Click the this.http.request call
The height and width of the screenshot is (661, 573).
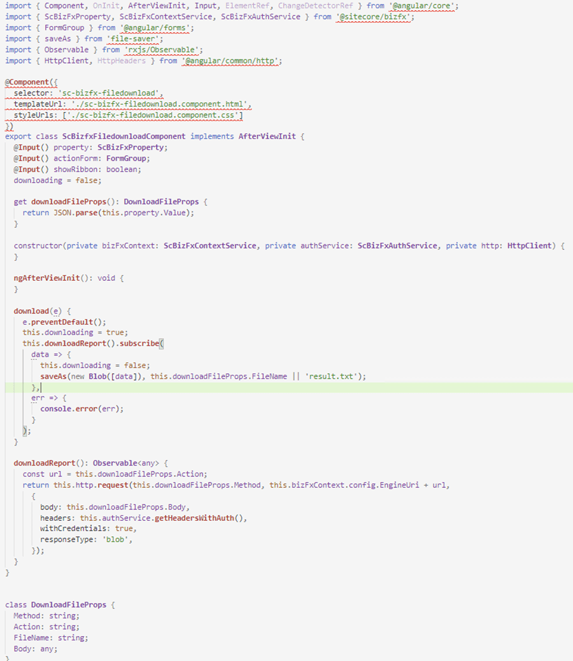tap(90, 485)
